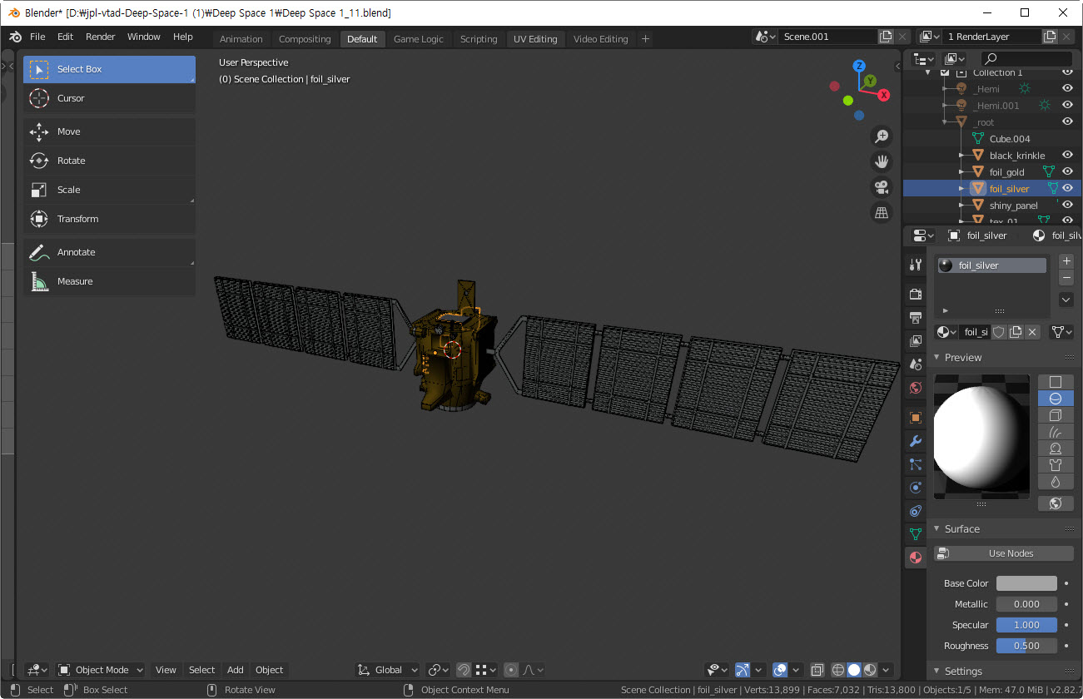
Task: Open the Global transform orientation dropdown
Action: [x=388, y=670]
